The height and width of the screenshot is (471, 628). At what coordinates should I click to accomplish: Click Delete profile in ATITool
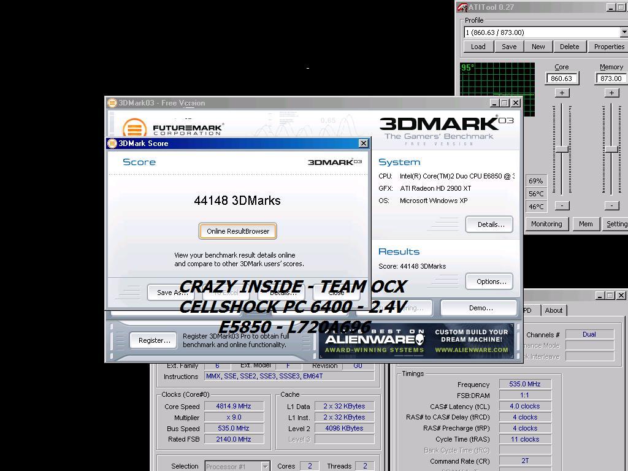[570, 47]
